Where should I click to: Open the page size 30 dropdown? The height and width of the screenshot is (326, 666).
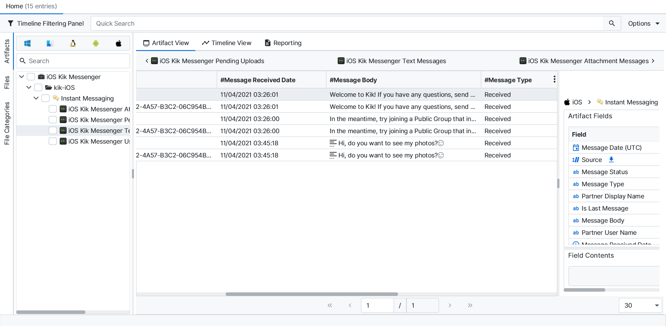[640, 305]
